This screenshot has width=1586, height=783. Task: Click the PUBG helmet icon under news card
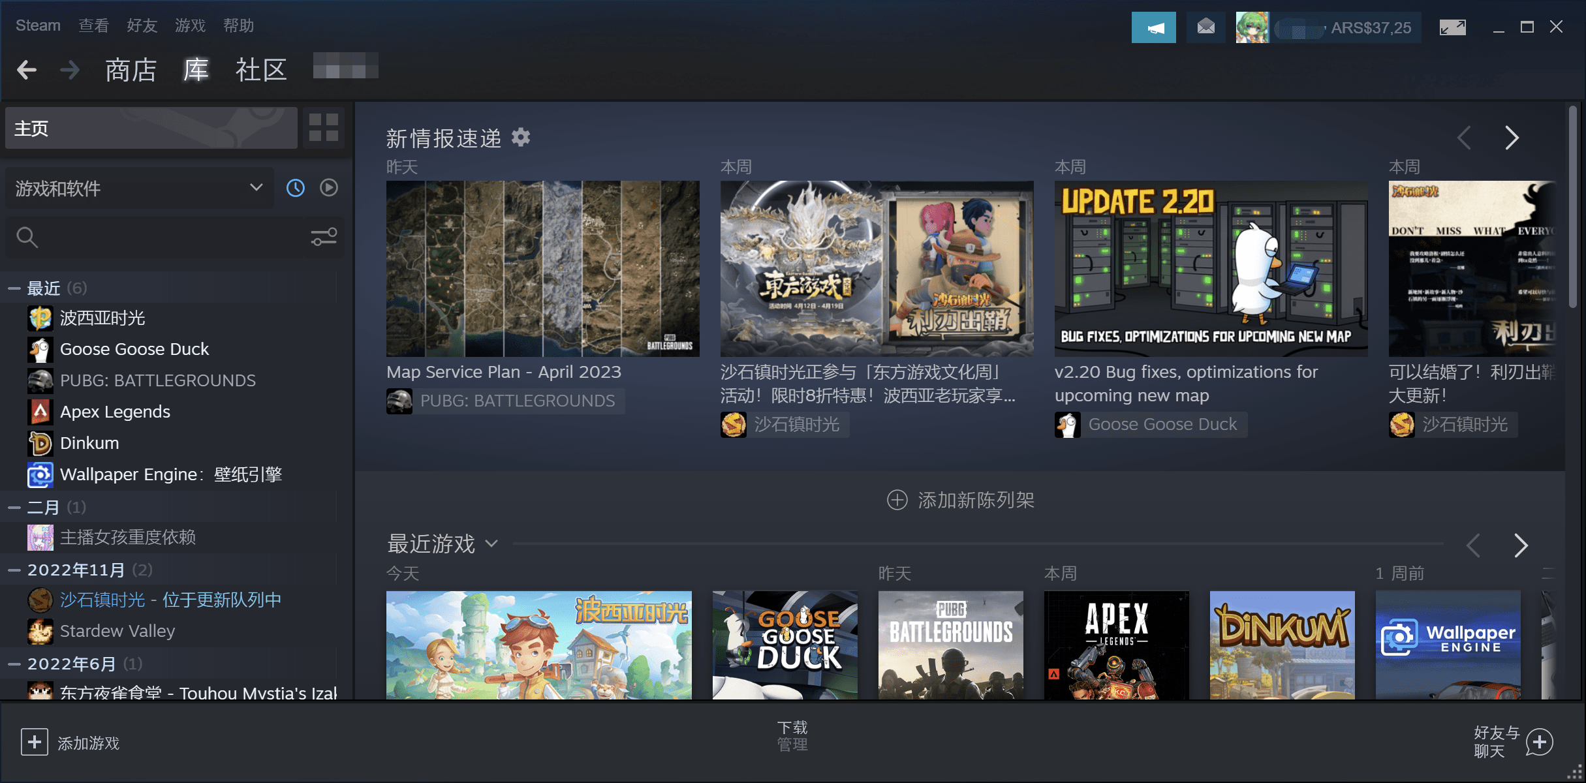(399, 401)
